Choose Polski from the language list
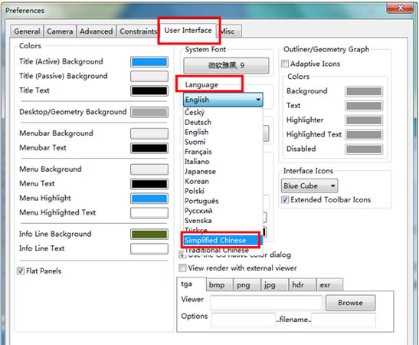This screenshot has width=419, height=345. [x=223, y=191]
